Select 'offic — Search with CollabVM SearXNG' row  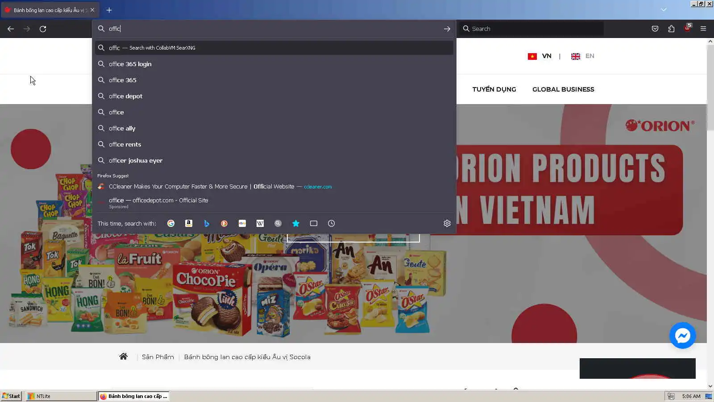(274, 48)
